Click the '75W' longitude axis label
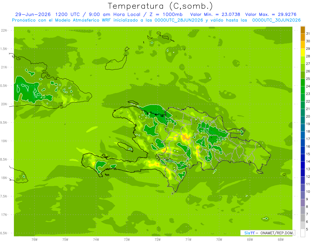The width and height of the screenshot is (315, 243). point(65,239)
